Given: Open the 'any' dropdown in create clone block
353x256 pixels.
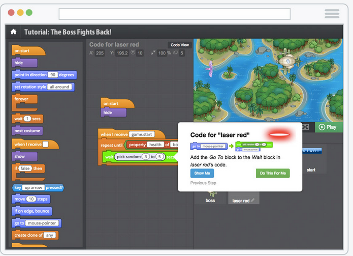Looking at the screenshot, I should point(50,235).
